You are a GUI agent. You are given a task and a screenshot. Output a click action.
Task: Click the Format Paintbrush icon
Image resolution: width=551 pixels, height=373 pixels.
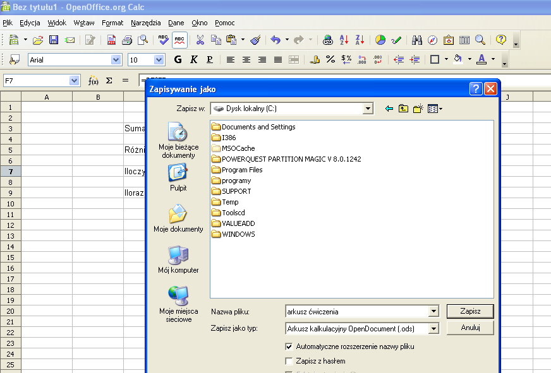[x=255, y=40]
